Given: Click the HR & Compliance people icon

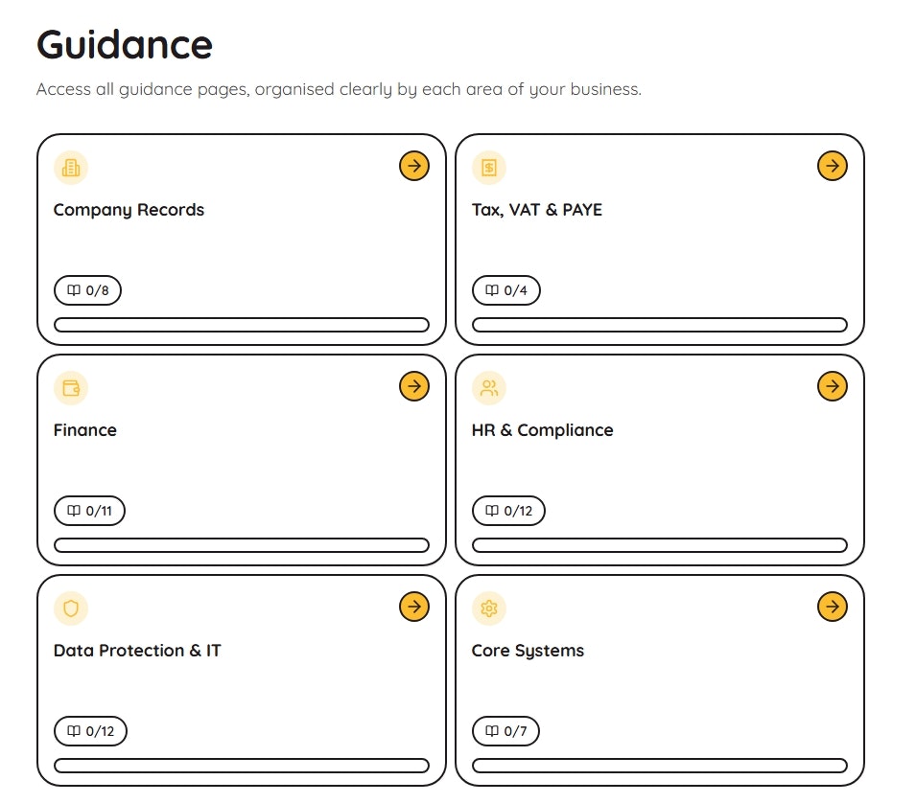Looking at the screenshot, I should [x=489, y=387].
